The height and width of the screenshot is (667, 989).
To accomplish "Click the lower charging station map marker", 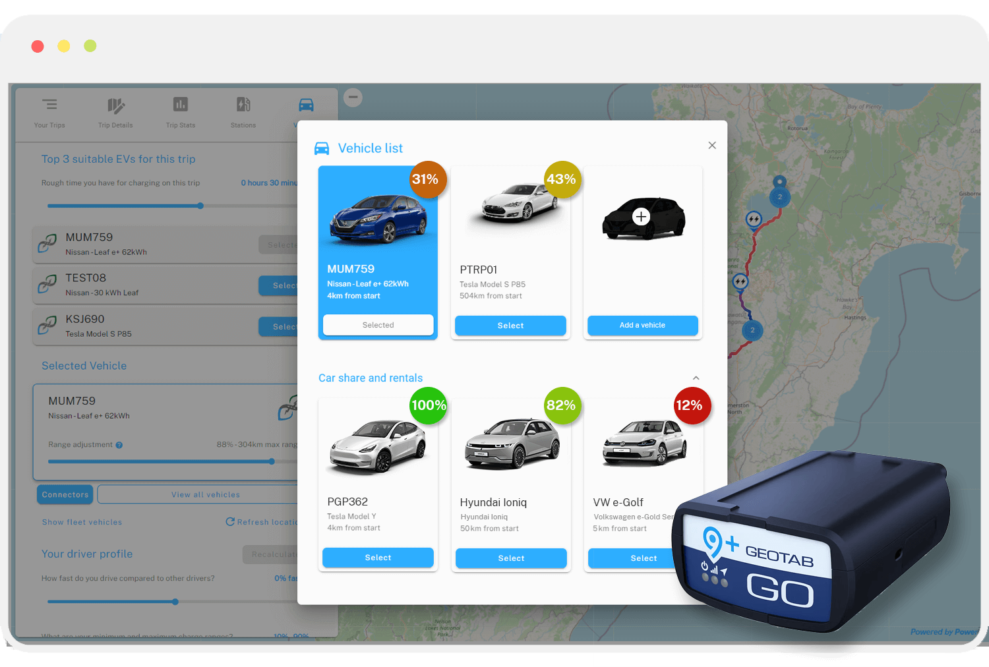I will pos(740,281).
